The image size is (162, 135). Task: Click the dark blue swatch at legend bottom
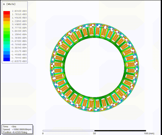(7, 60)
